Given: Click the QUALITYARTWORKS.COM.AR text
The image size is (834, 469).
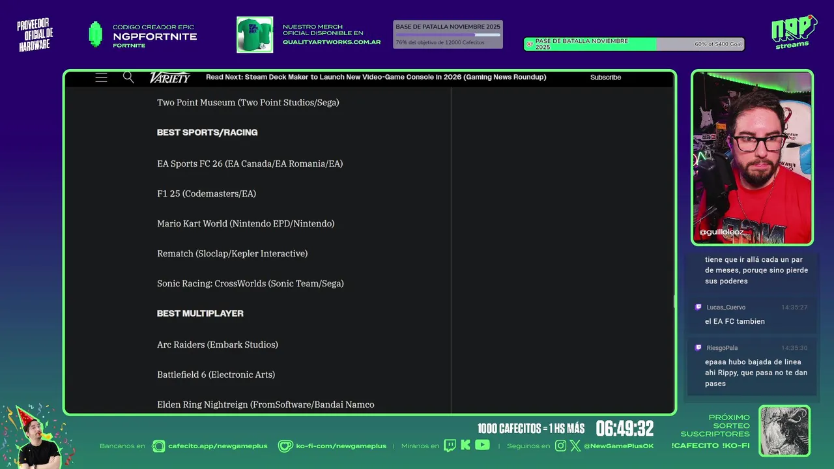Looking at the screenshot, I should pos(332,42).
